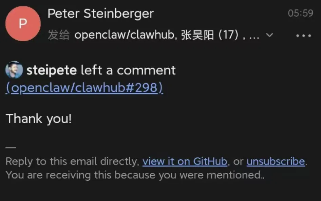Click the 发给 recipients label
The height and width of the screenshot is (201, 321).
(x=58, y=35)
